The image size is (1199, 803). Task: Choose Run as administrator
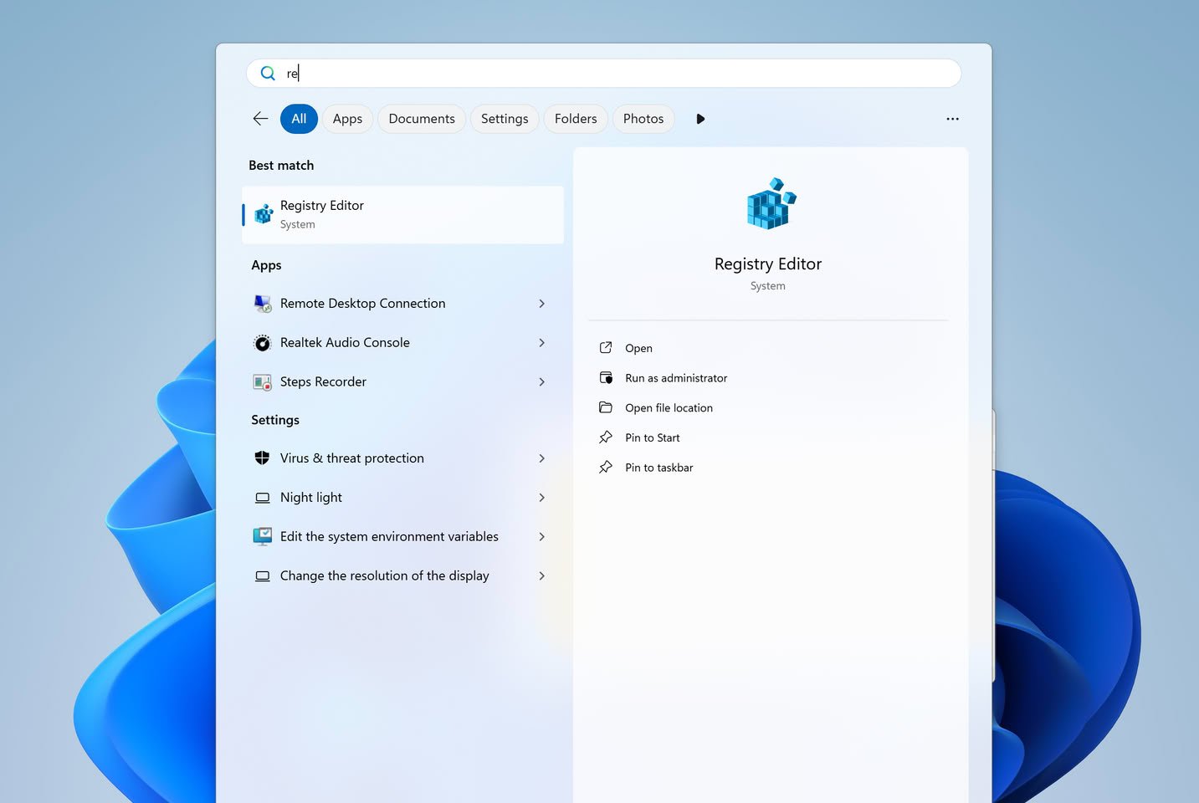pos(676,378)
